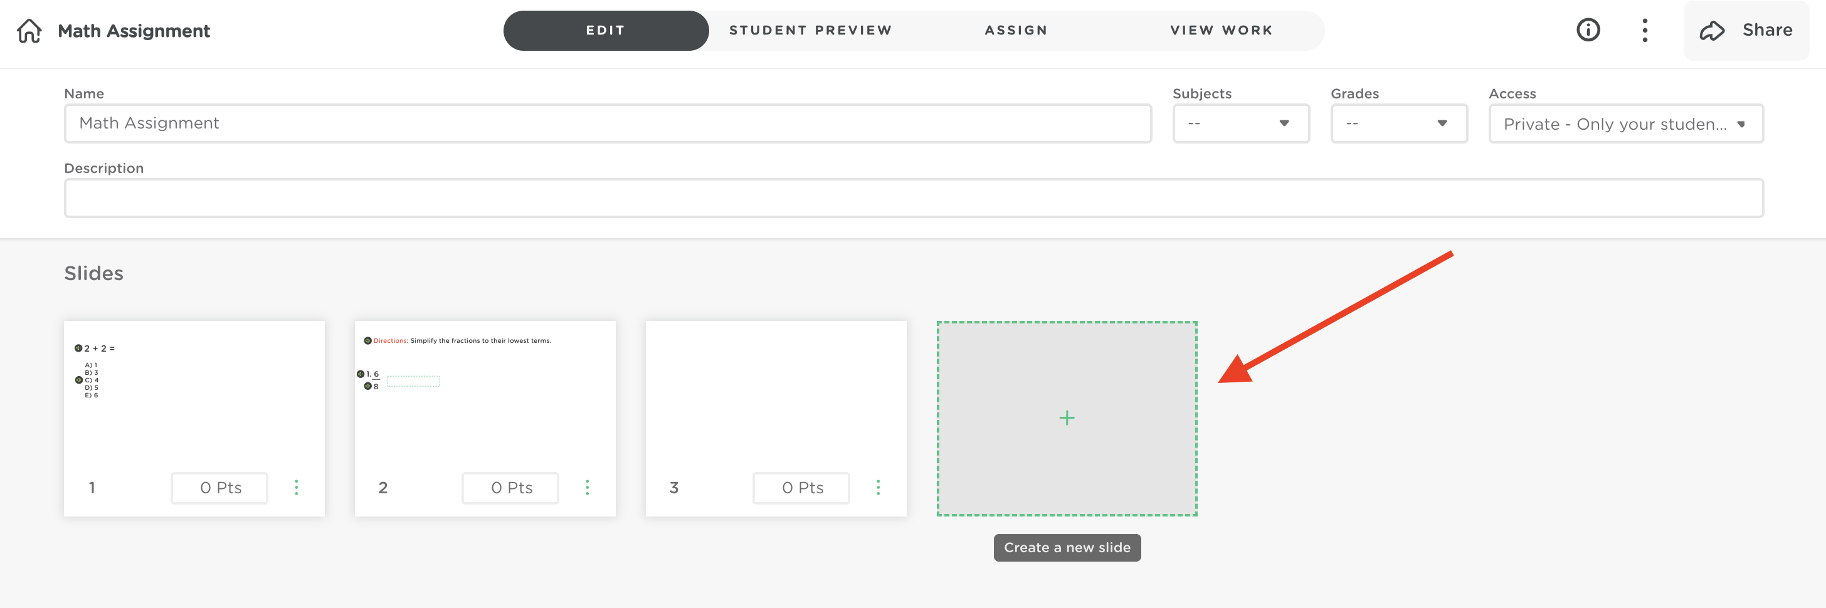Click the Create a new slide button
1826x608 pixels.
pyautogui.click(x=1066, y=547)
